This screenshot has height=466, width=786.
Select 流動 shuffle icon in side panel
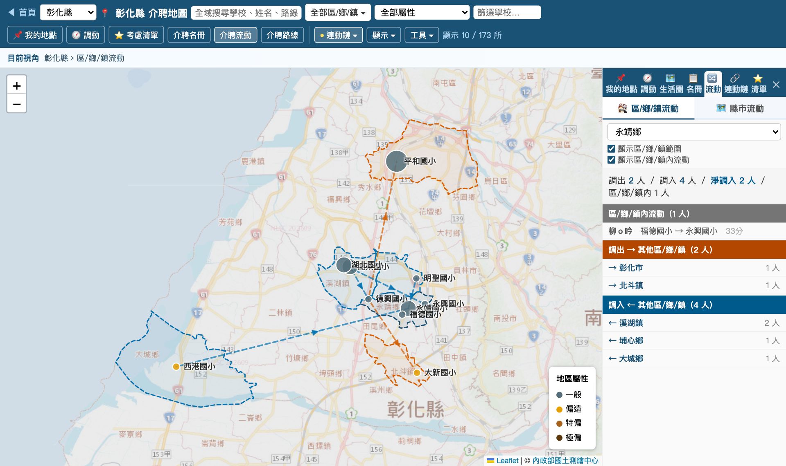pyautogui.click(x=713, y=84)
